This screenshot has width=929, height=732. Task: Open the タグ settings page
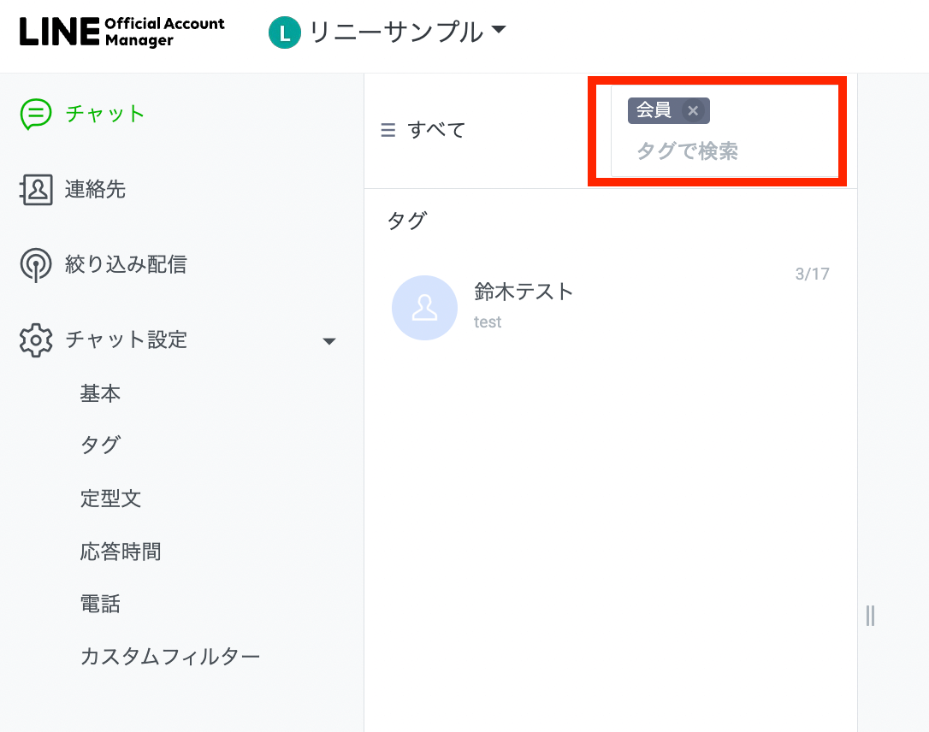(100, 446)
